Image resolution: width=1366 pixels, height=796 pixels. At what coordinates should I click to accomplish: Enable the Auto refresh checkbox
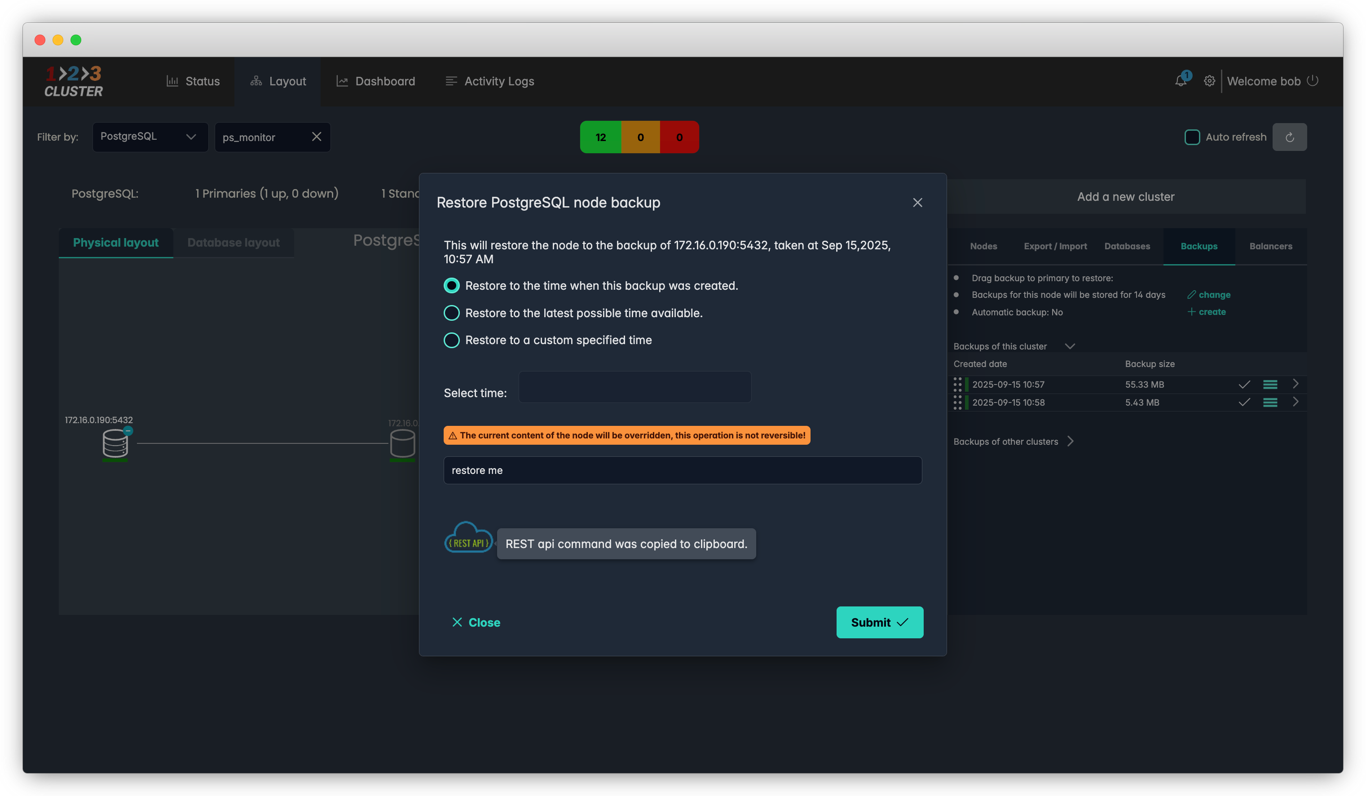pos(1192,137)
